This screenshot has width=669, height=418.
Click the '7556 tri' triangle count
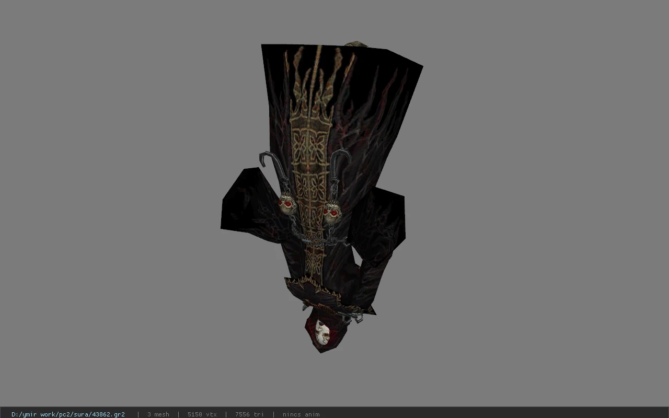pos(249,414)
